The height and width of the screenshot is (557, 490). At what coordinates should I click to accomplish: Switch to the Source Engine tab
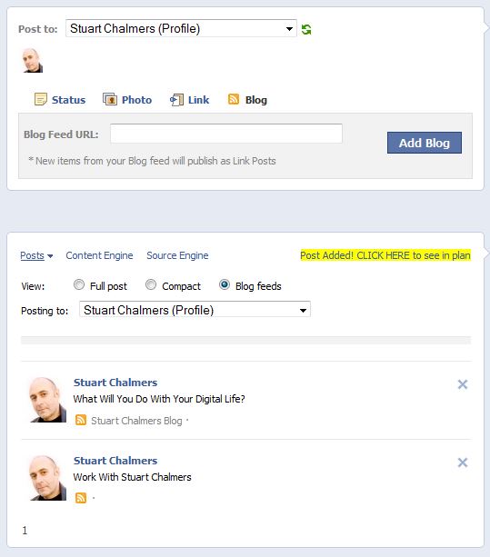click(x=177, y=255)
